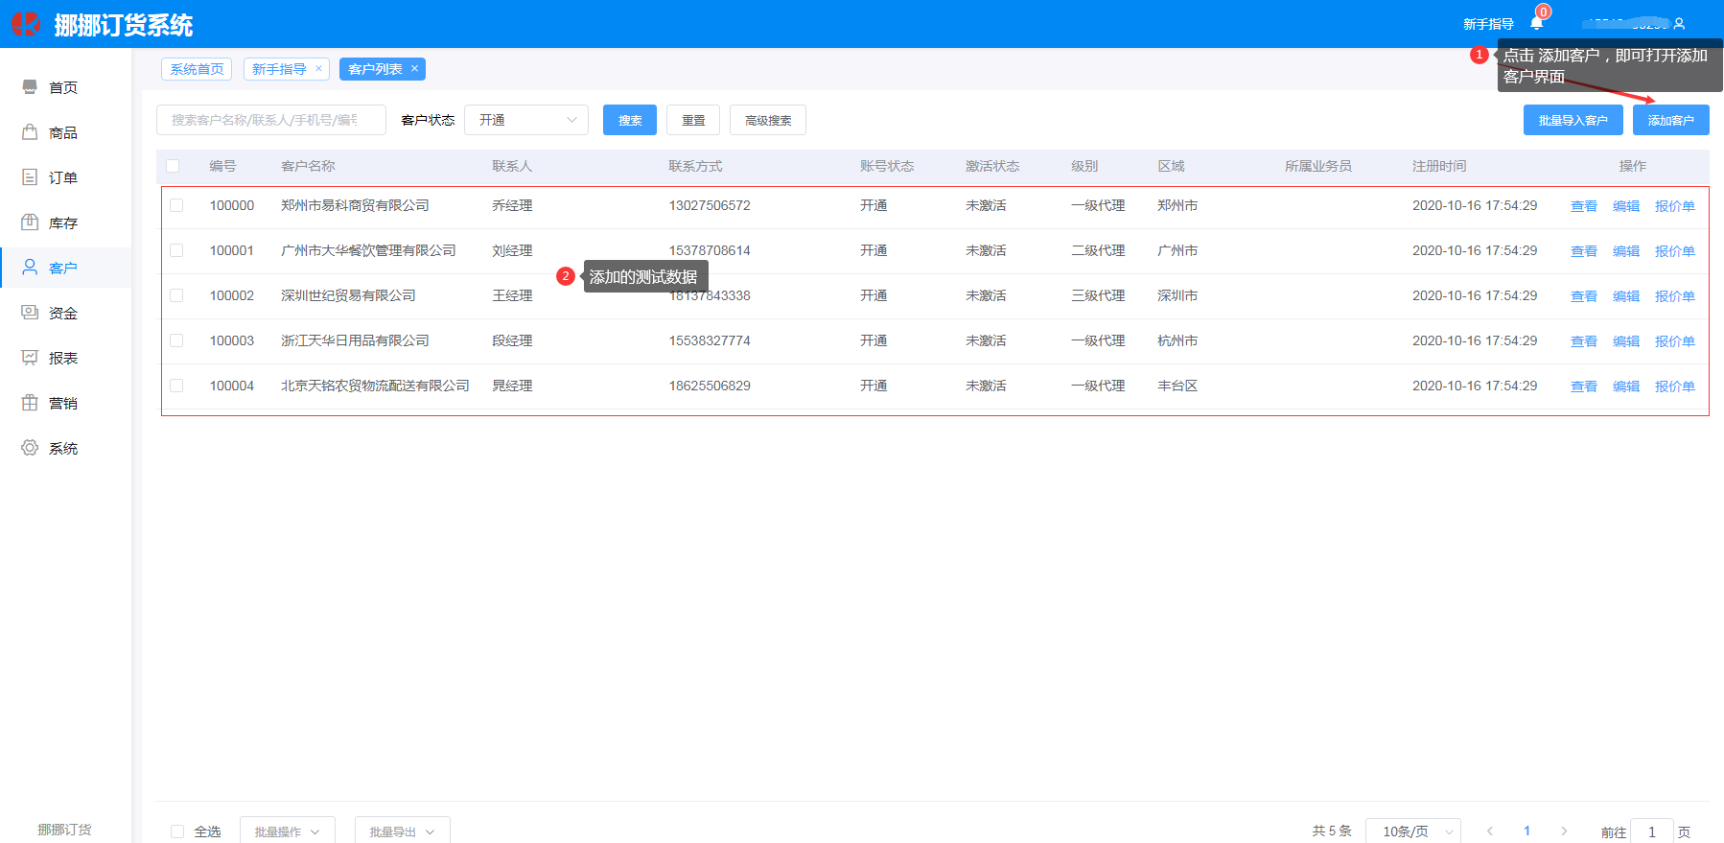The image size is (1724, 843).
Task: Switch to the 系统首页 tab
Action: point(197,69)
